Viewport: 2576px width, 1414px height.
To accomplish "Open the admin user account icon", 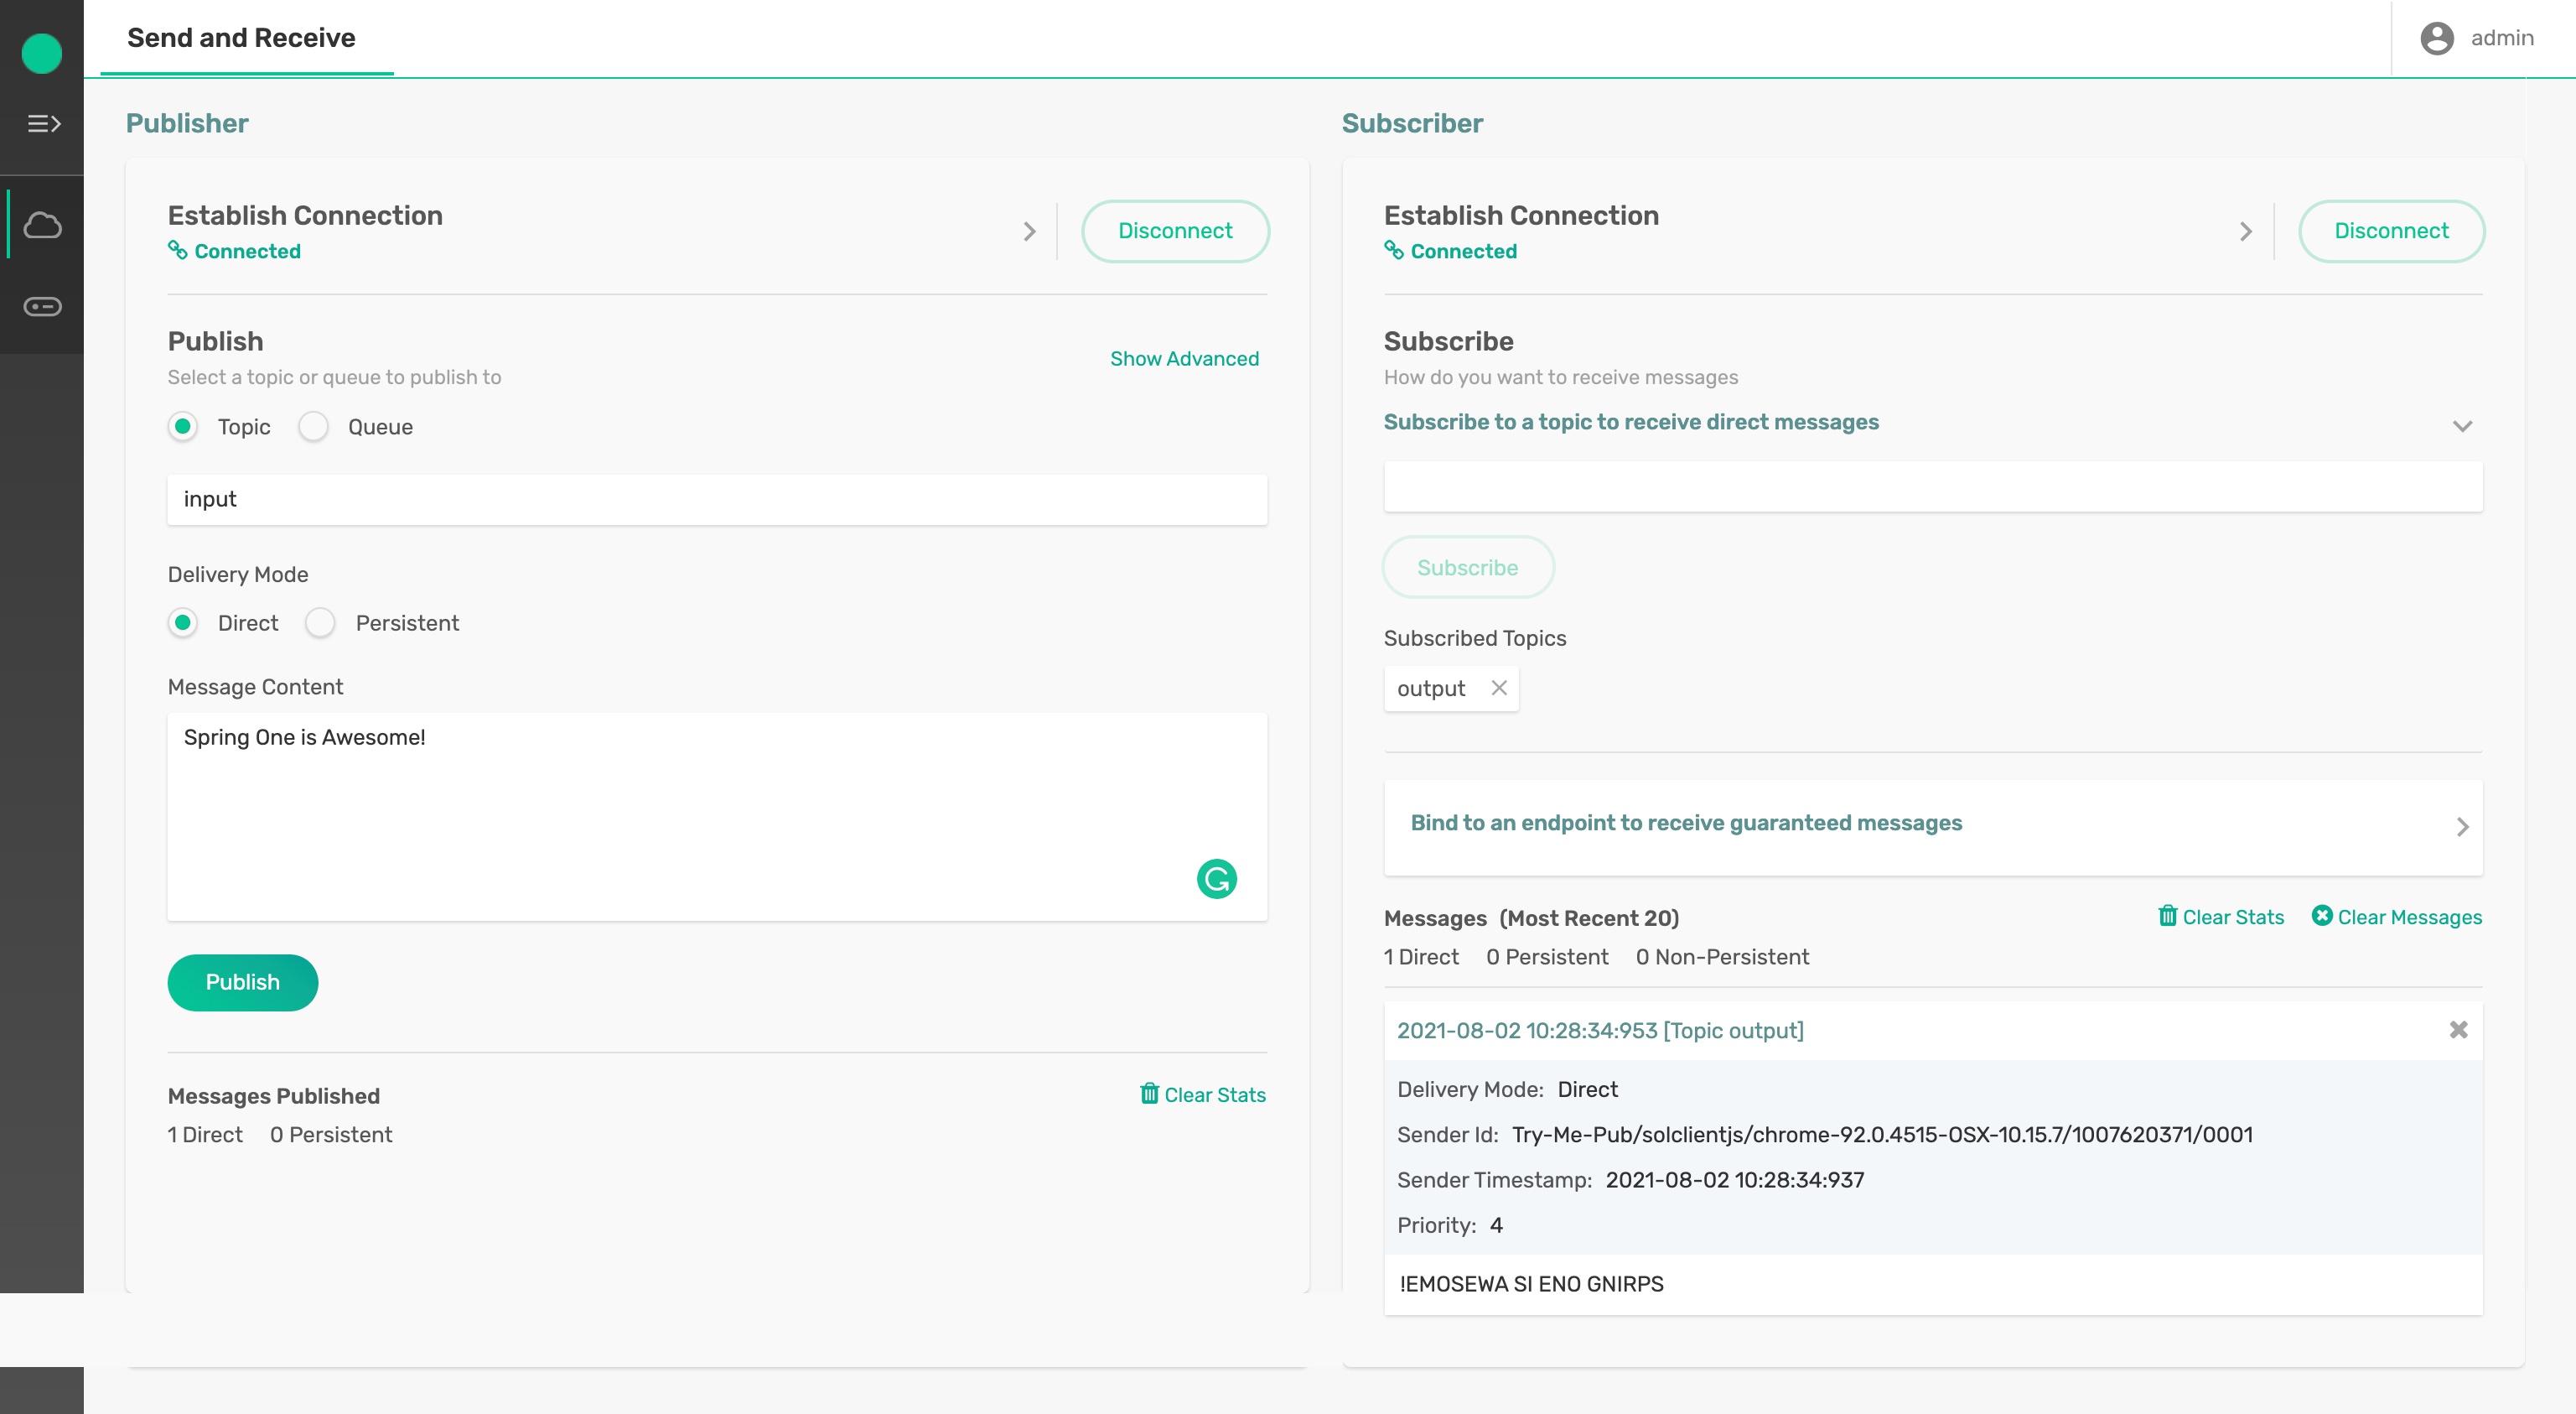I will pos(2436,38).
